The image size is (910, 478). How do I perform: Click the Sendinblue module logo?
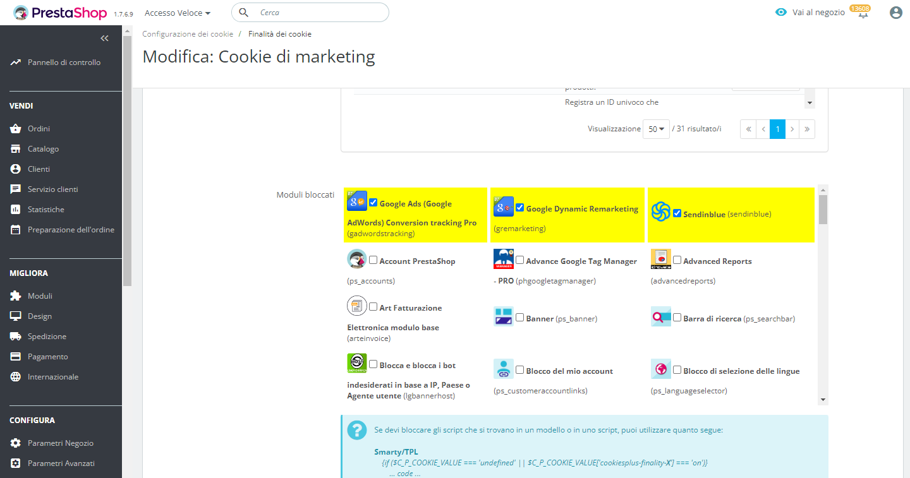661,212
